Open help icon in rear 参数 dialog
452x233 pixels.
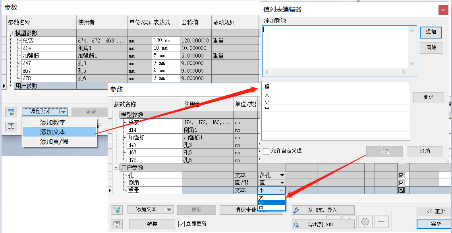click(11, 126)
